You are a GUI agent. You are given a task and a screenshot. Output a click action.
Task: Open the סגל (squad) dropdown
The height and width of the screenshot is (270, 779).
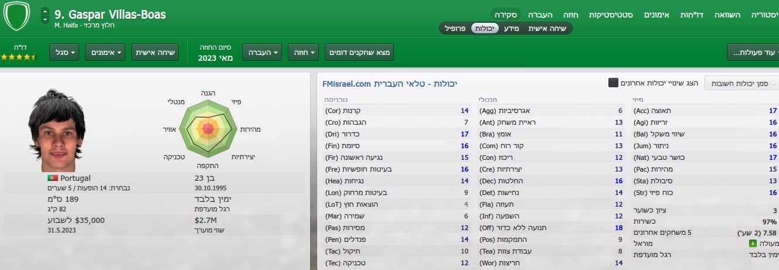click(x=64, y=53)
